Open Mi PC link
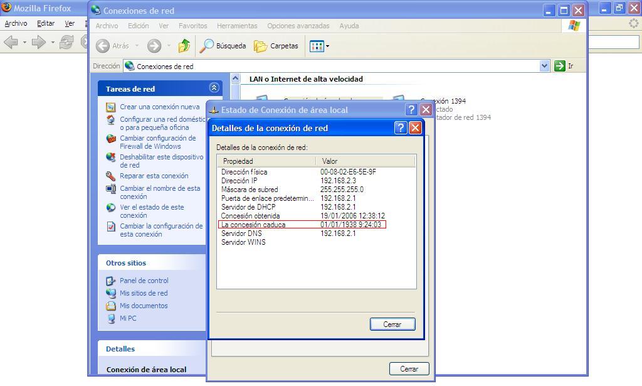 (128, 318)
